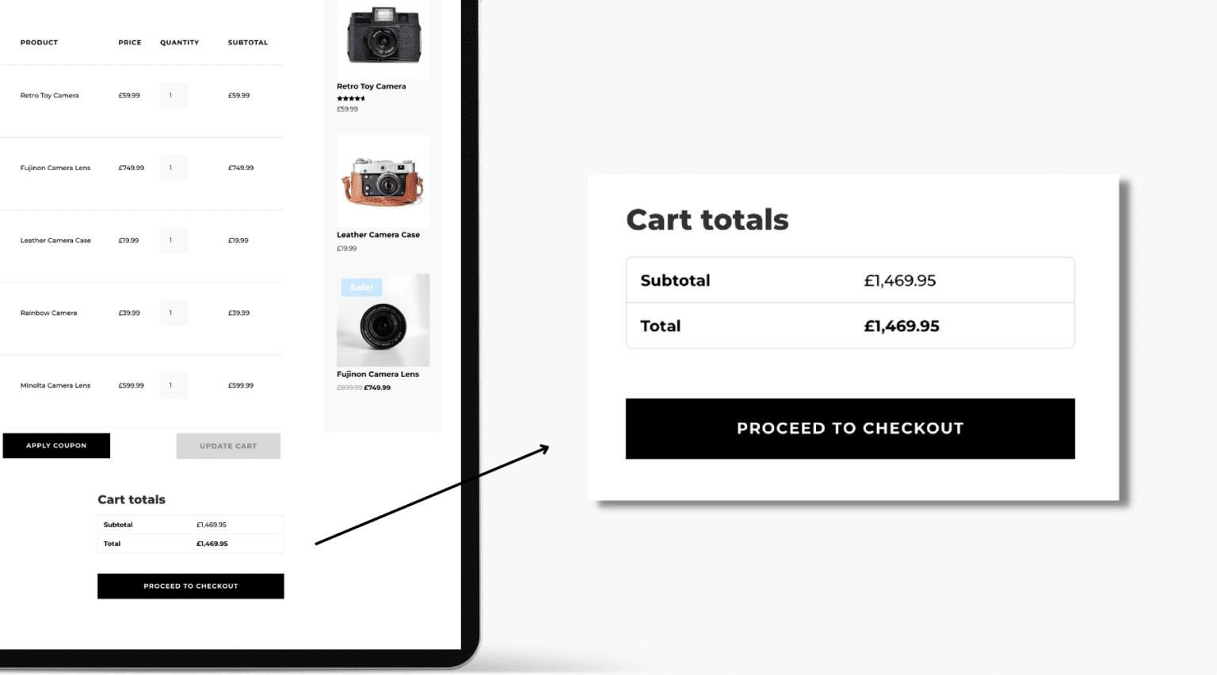Open the Leather Camera Case product link
Viewport: 1217px width, 675px height.
(x=55, y=240)
